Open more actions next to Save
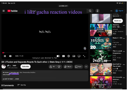Image resolution: width=127 pixels, height=95 pixels. tap(86, 67)
